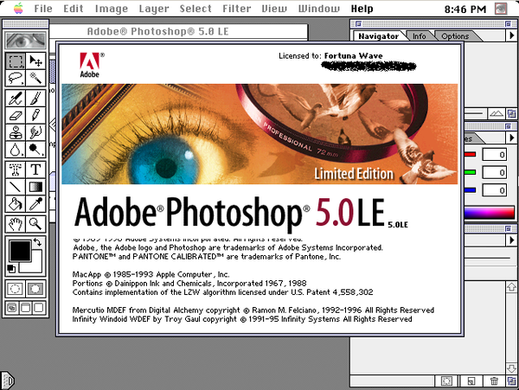
Task: Open the Help menu
Action: [x=362, y=9]
